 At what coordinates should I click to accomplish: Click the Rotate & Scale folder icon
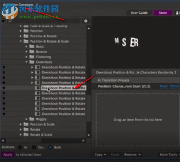(26, 135)
